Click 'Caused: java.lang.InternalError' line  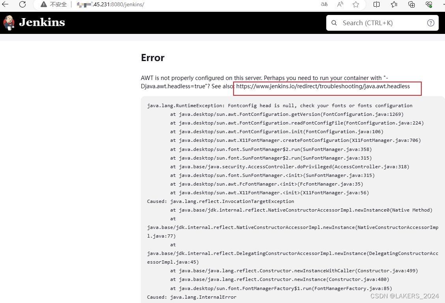pos(192,297)
